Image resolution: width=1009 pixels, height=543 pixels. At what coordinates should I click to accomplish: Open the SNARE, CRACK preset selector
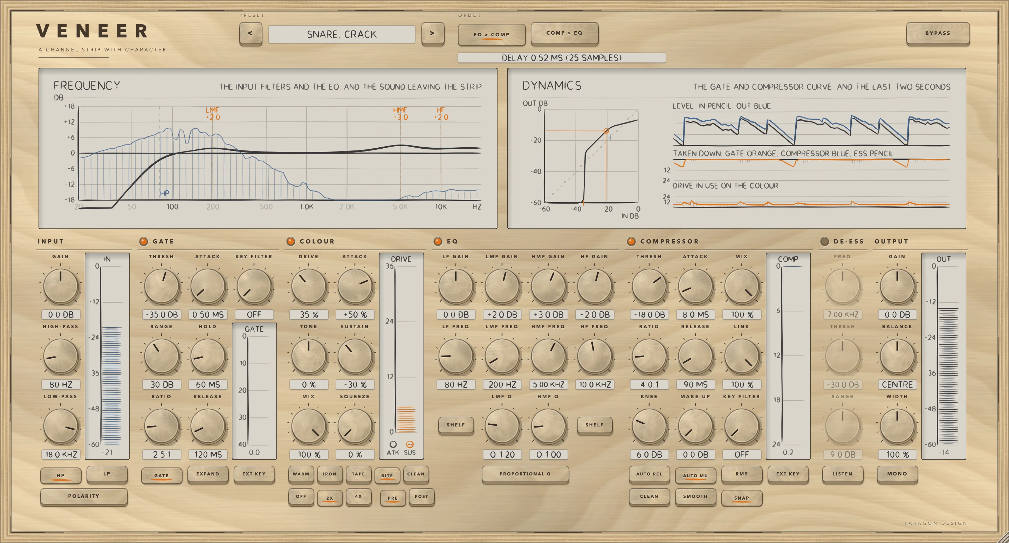[x=342, y=34]
